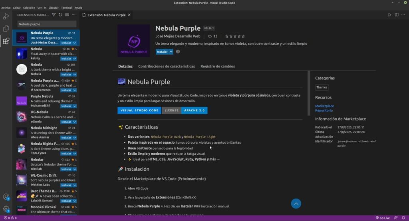Select the Nebula Nights extension icon

[22, 148]
